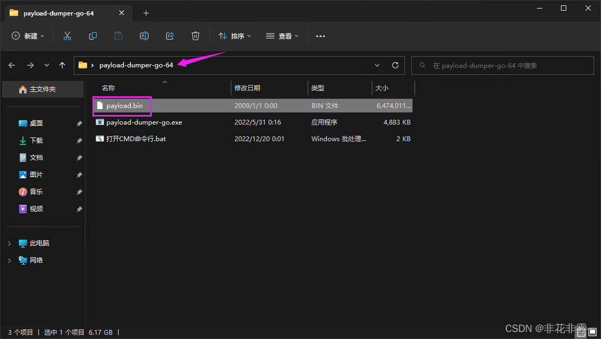Open 音乐 in the sidebar
This screenshot has height=339, width=601.
(36, 192)
